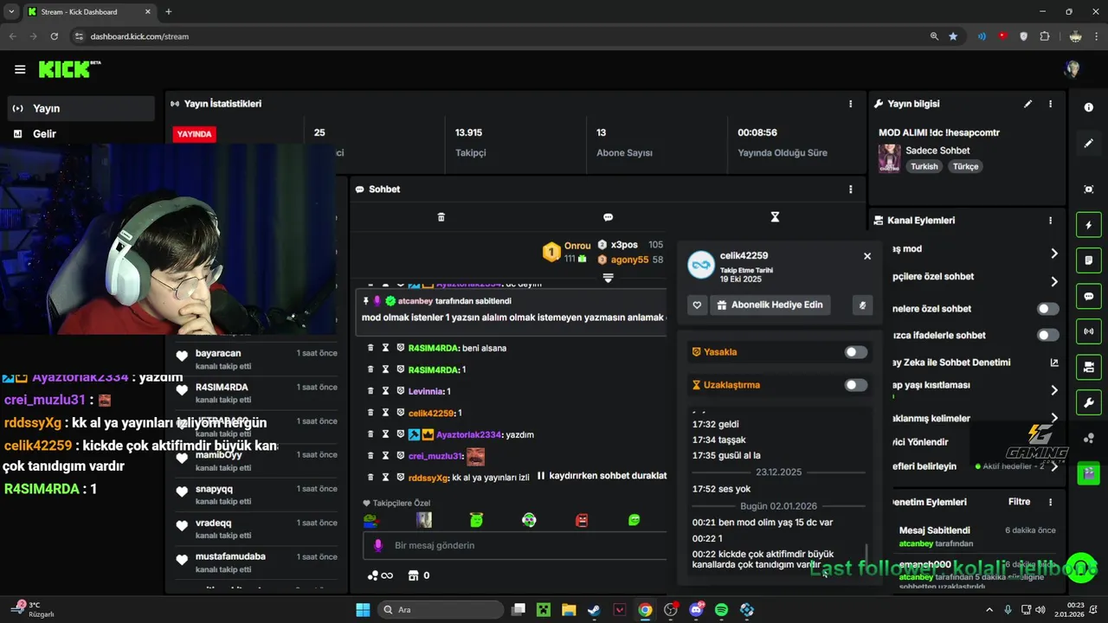
Task: Toggle the Uzaklaştırma timeout switch
Action: [856, 385]
